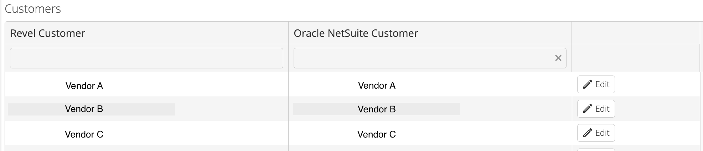703x151 pixels.
Task: Open the Edit text button for Vendor A mapping
Action: [596, 84]
